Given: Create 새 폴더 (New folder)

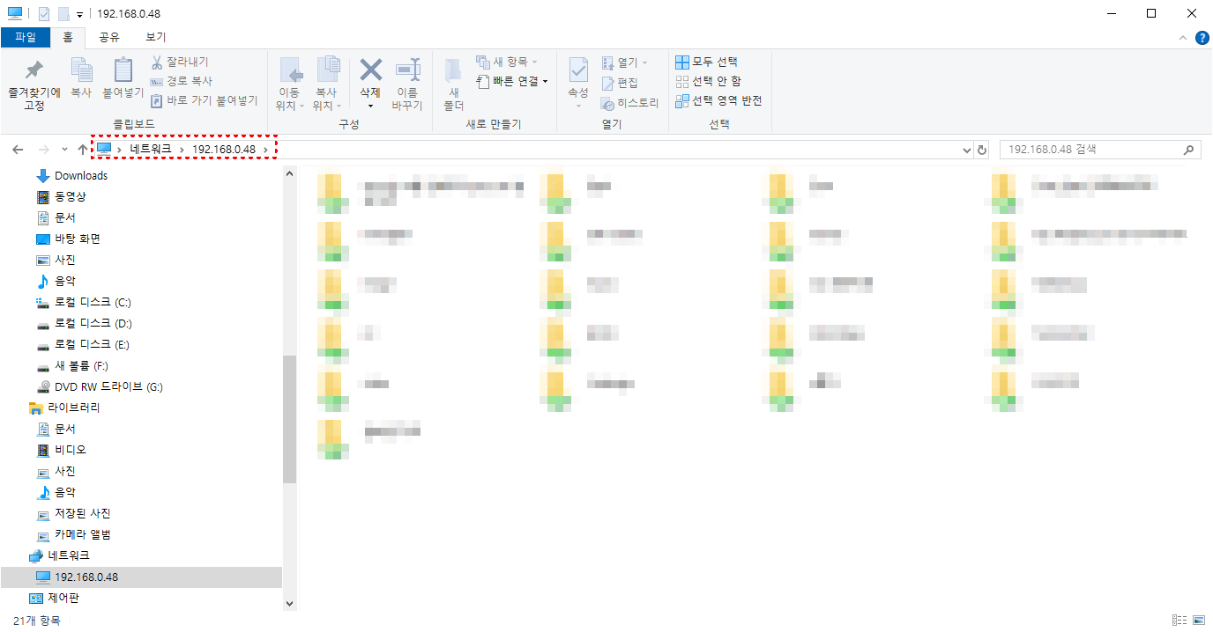Looking at the screenshot, I should [453, 85].
